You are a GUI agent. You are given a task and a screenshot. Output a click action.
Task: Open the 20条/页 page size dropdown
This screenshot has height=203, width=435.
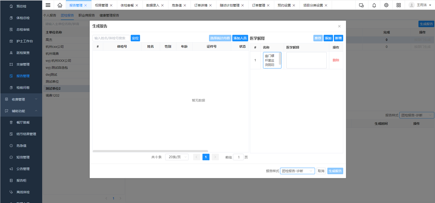tap(177, 157)
